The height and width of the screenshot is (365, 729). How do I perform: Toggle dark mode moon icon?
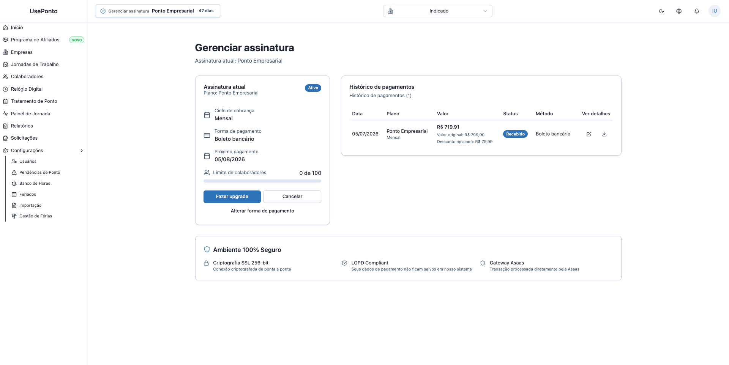[661, 11]
